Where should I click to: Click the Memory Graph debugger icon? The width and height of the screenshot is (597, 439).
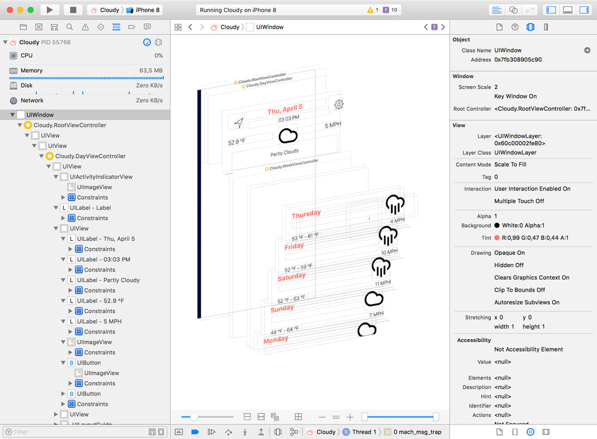pos(294,431)
